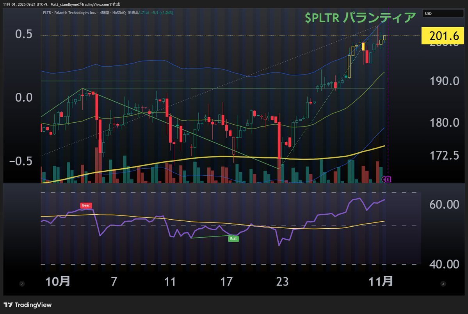Click the 190.0 price axis label
This screenshot has width=468, height=314.
pos(444,81)
